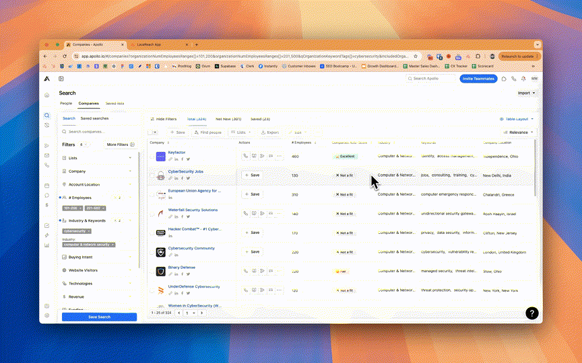The width and height of the screenshot is (582, 363).
Task: Select the Cybersecurity Community row checkbox
Action: point(152,252)
